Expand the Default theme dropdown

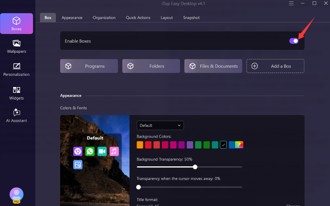[160, 125]
